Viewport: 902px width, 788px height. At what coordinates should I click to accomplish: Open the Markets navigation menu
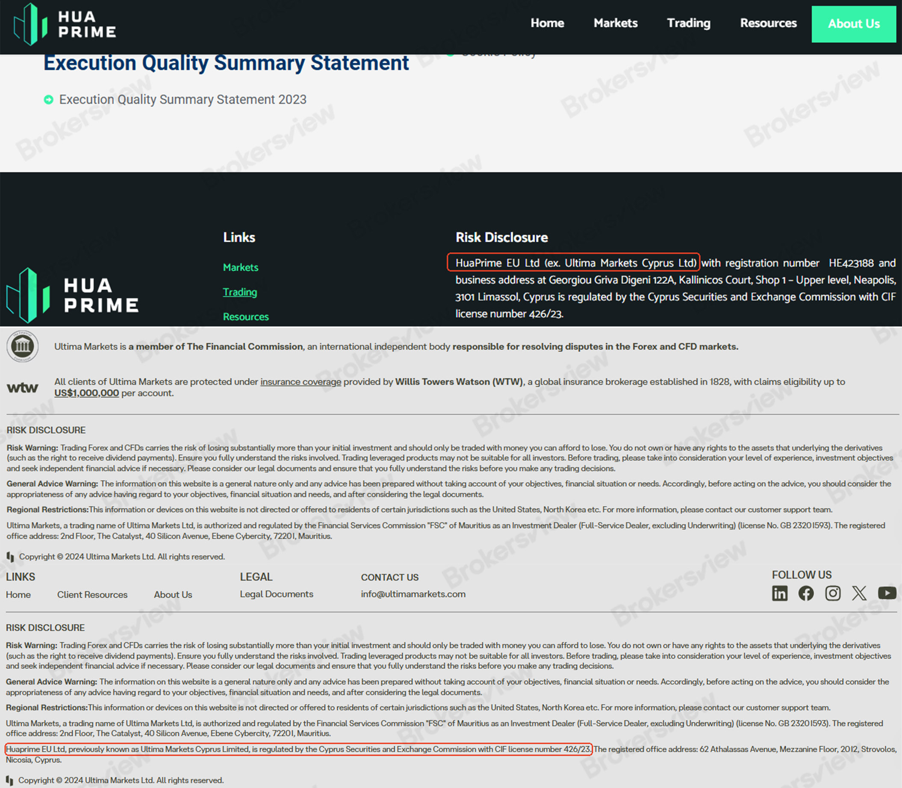coord(615,23)
